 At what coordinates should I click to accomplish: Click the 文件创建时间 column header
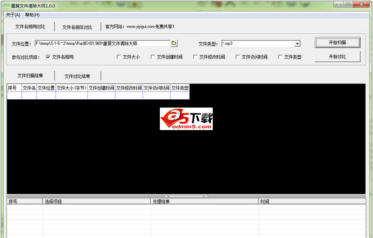click(x=101, y=88)
